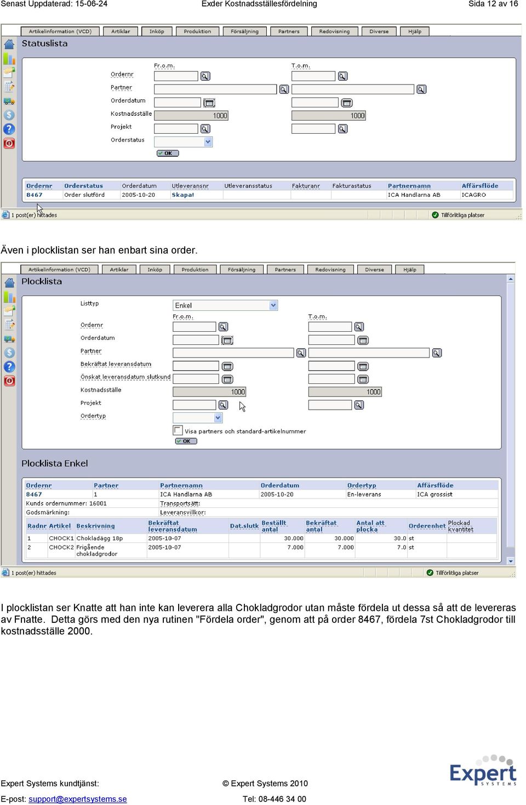Screen dimensions: 526x805
Task: Open the T.o.m. Ordernr search lookup in Statuslista
Action: (x=342, y=76)
